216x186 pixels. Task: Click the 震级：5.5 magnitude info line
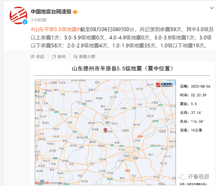(188, 104)
